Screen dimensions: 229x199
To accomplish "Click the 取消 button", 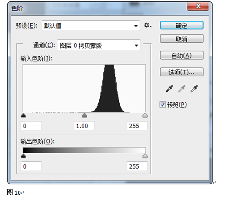I will [181, 39].
